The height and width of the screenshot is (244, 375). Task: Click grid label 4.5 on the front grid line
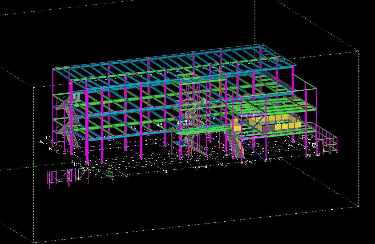click(224, 165)
